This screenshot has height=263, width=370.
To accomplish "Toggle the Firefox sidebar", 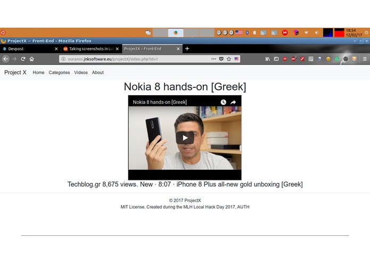I will coord(276,59).
